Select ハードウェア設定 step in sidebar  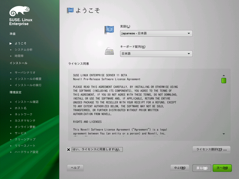coord(27,152)
